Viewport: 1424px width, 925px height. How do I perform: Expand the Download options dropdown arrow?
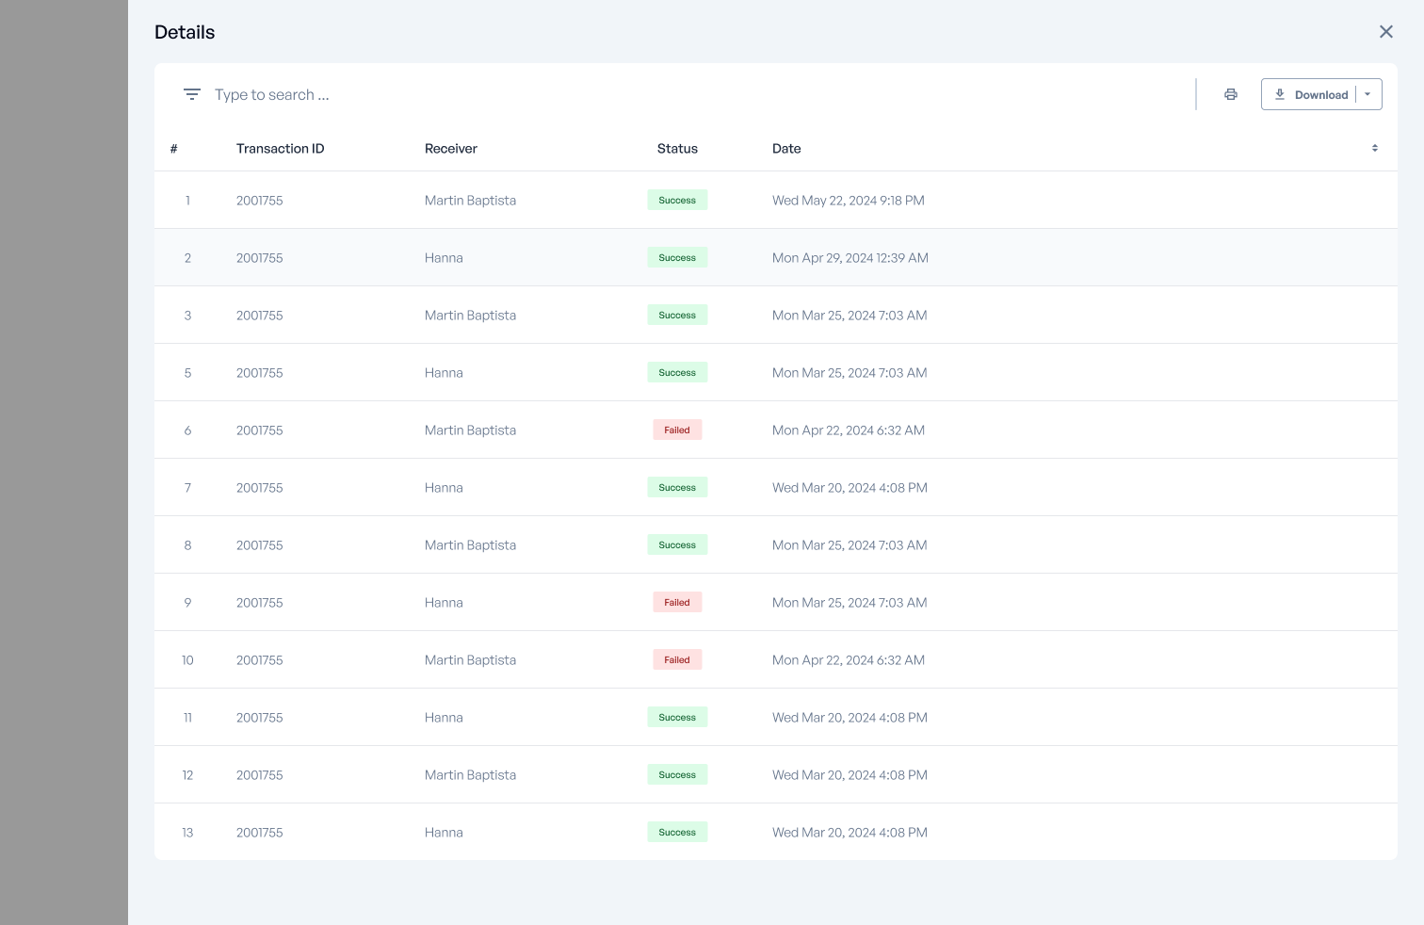[x=1368, y=94]
